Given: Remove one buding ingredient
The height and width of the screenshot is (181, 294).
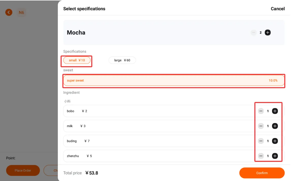Looking at the screenshot, I should coord(261,141).
